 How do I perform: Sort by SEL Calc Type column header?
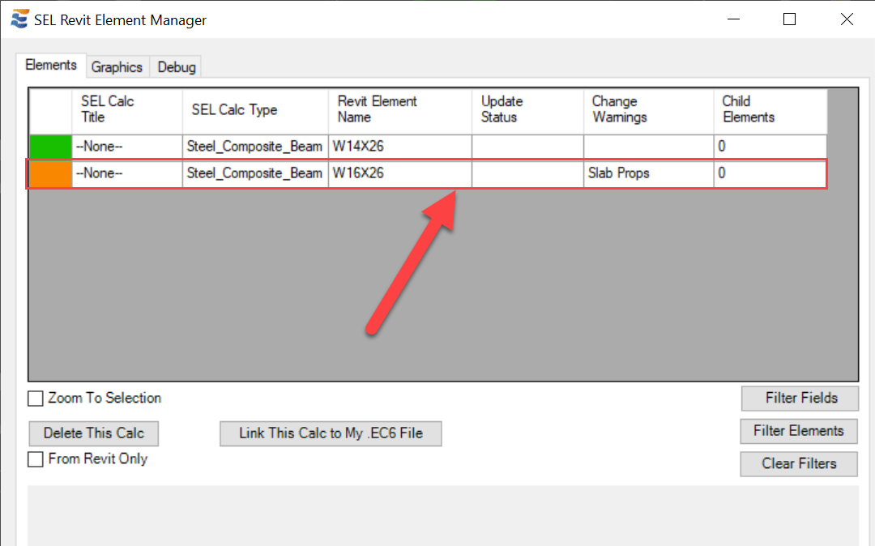click(x=255, y=110)
